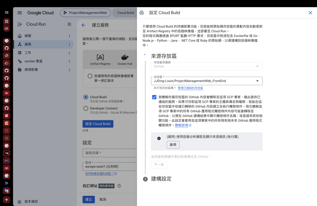Switch to the Google Translate tab in sidebar
This screenshot has width=317, height=206.
pyautogui.click(x=7, y=191)
